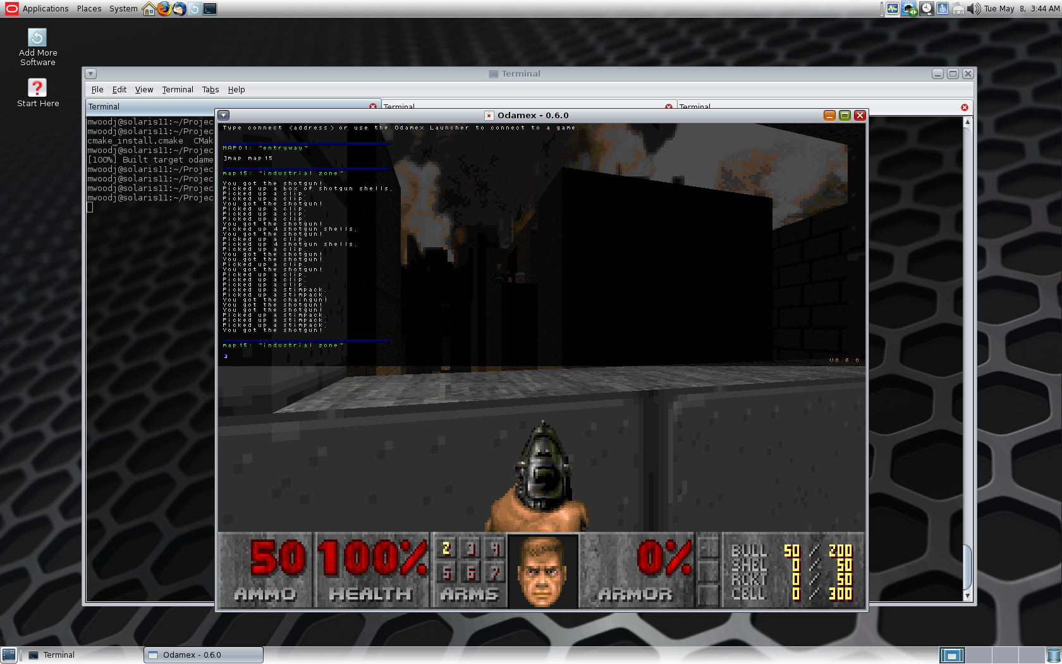
Task: Switch to Odamex - 0.6.0 taskbar button
Action: click(x=203, y=655)
